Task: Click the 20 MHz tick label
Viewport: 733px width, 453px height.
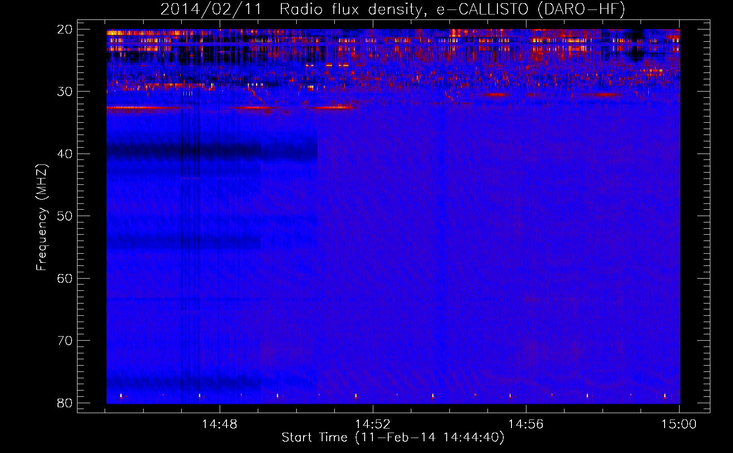Action: [x=65, y=29]
